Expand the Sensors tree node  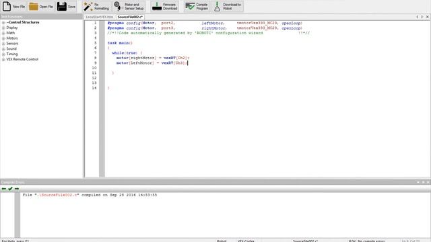click(x=3, y=44)
